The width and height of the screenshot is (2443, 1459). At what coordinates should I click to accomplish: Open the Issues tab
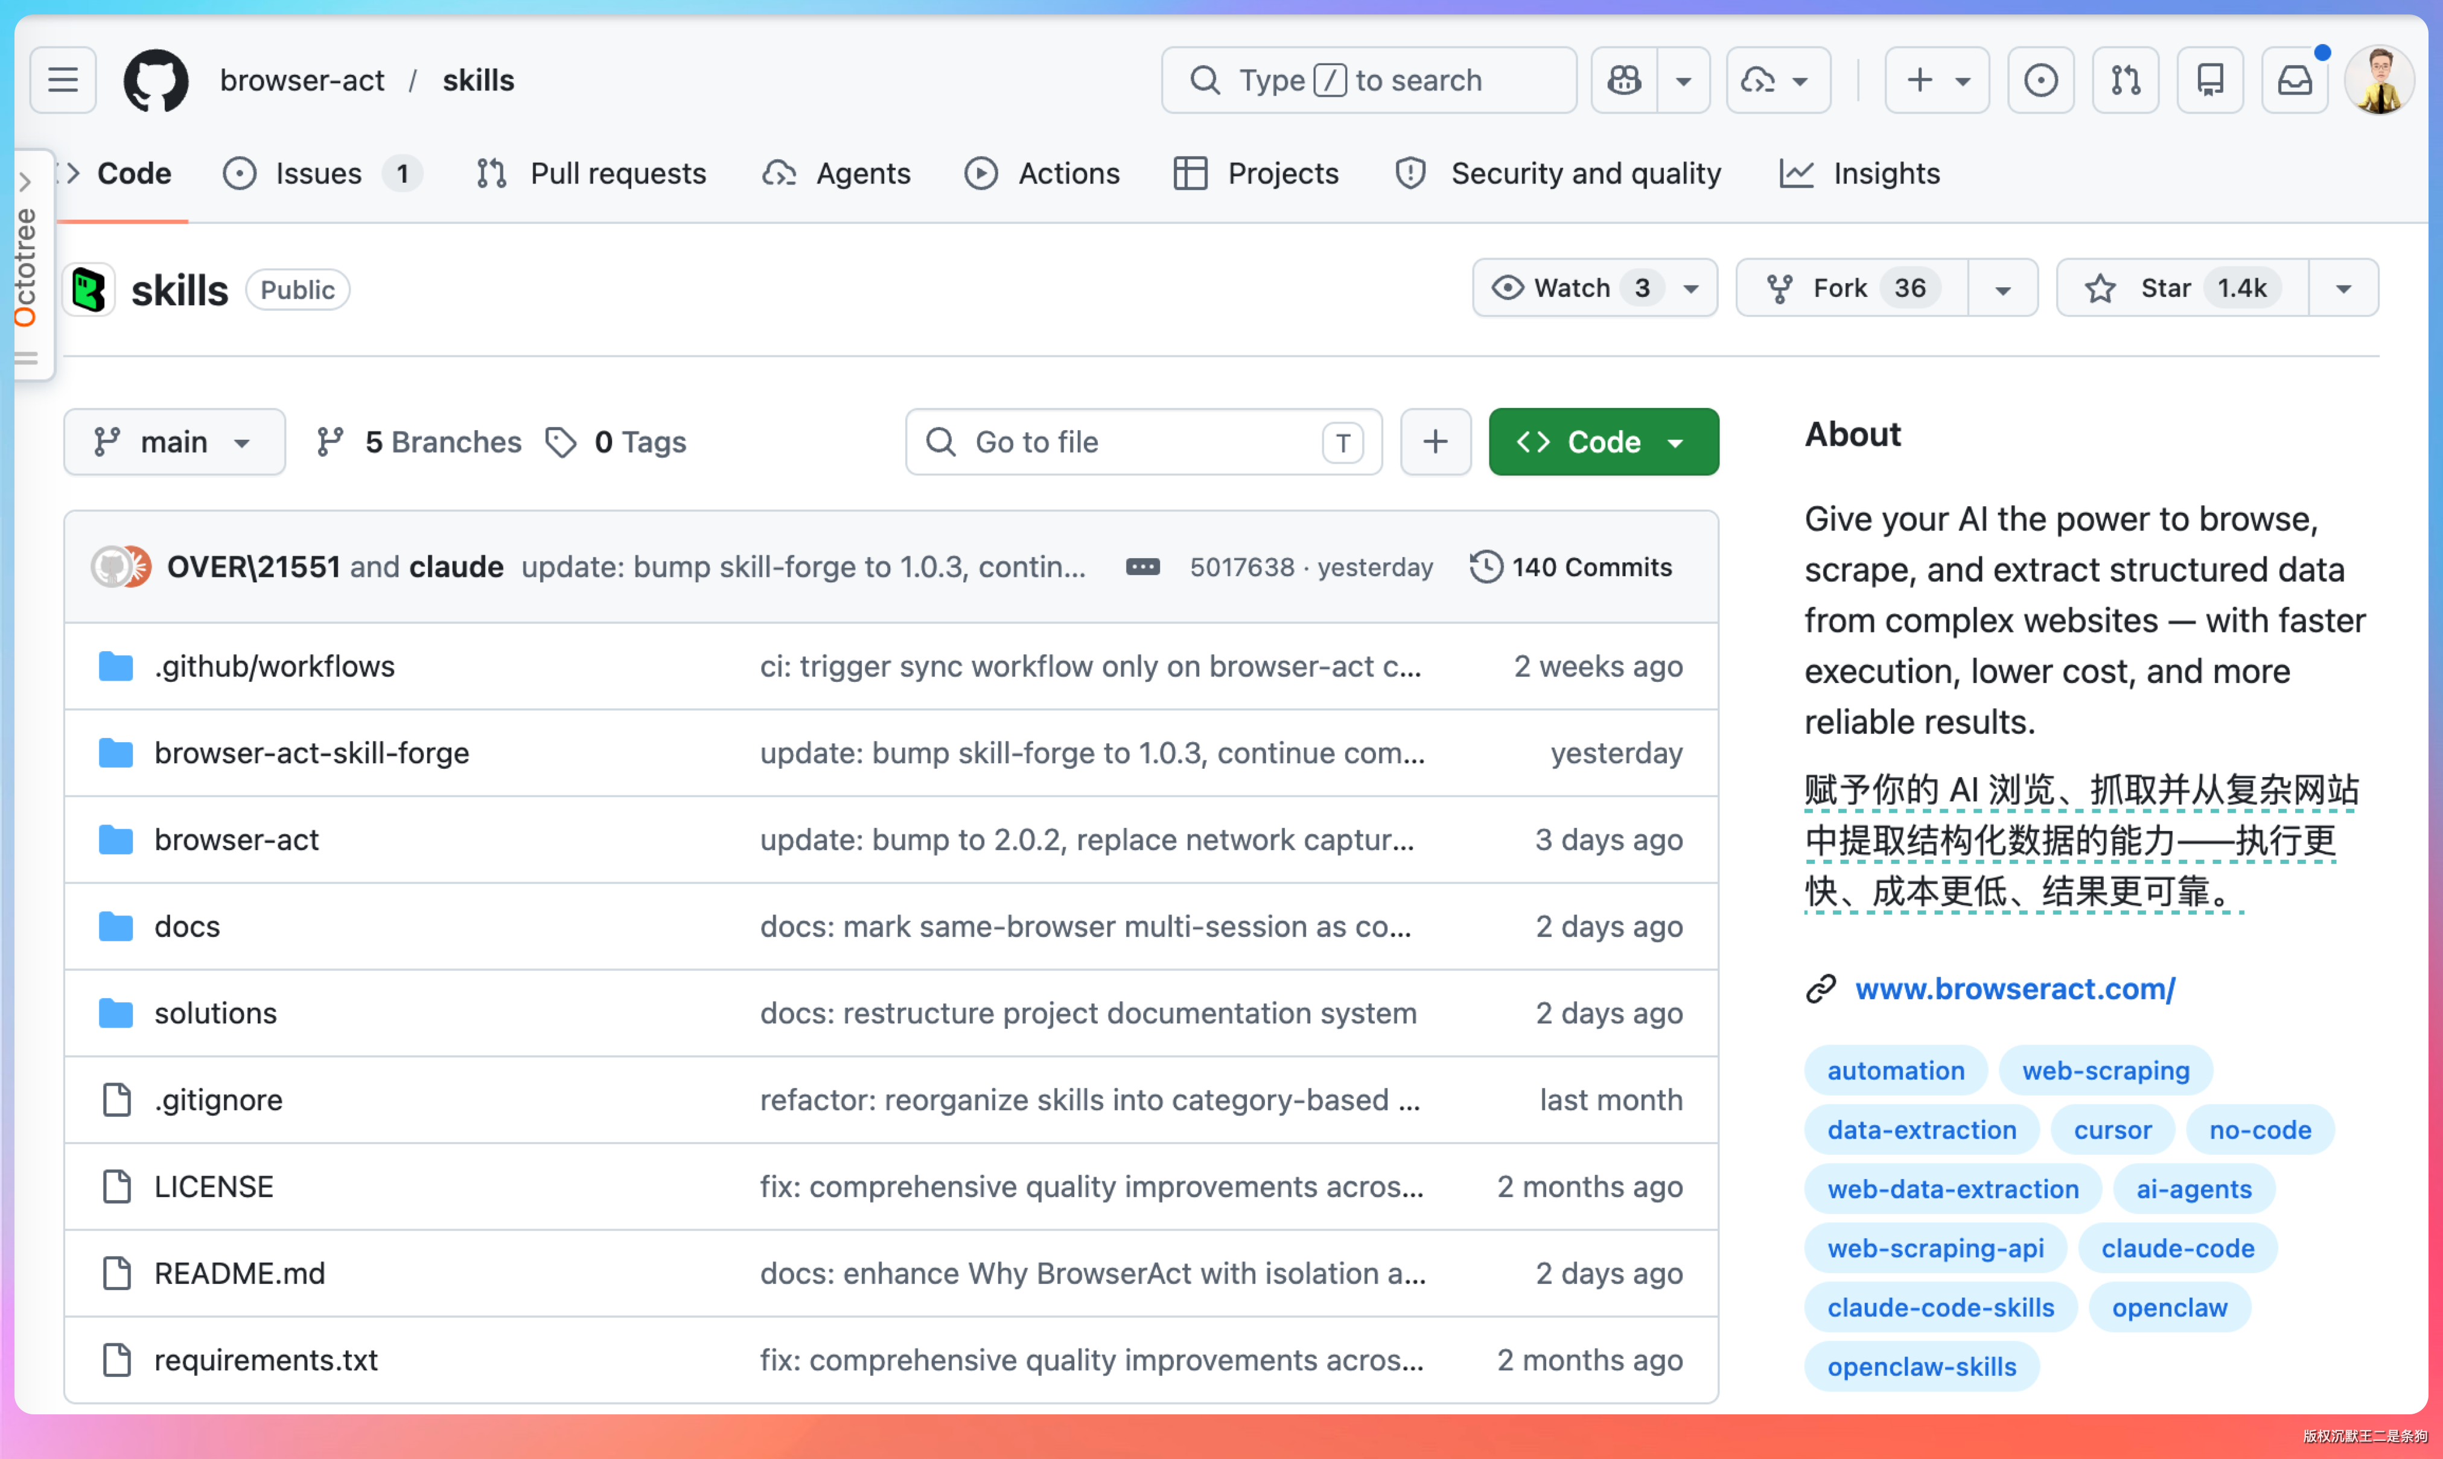[x=322, y=174]
